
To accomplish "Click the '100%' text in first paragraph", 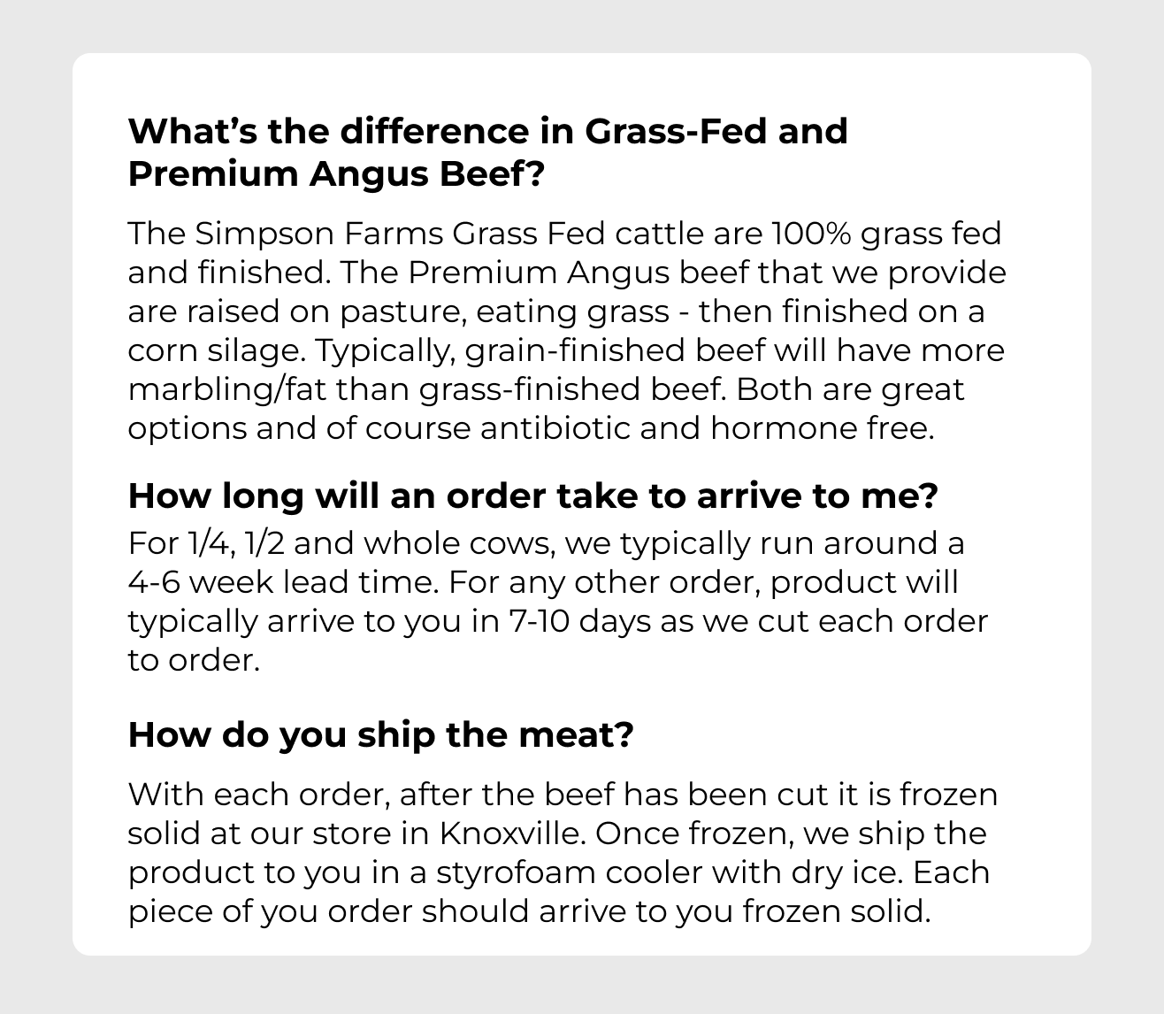I will pyautogui.click(x=812, y=234).
